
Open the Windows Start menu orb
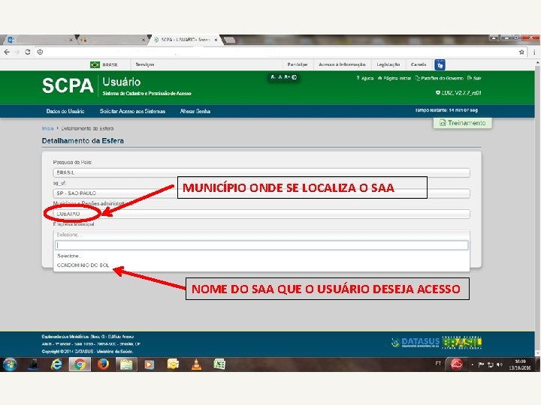tap(10, 364)
